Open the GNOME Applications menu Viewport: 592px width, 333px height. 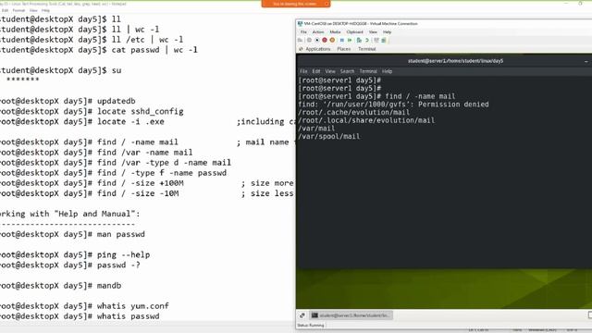coord(318,49)
